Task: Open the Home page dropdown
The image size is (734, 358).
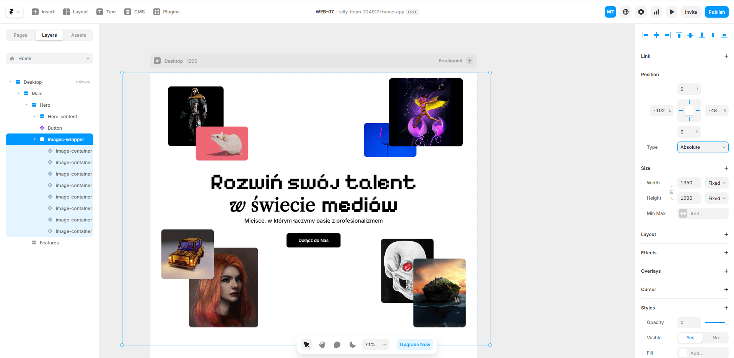Action: (49, 59)
